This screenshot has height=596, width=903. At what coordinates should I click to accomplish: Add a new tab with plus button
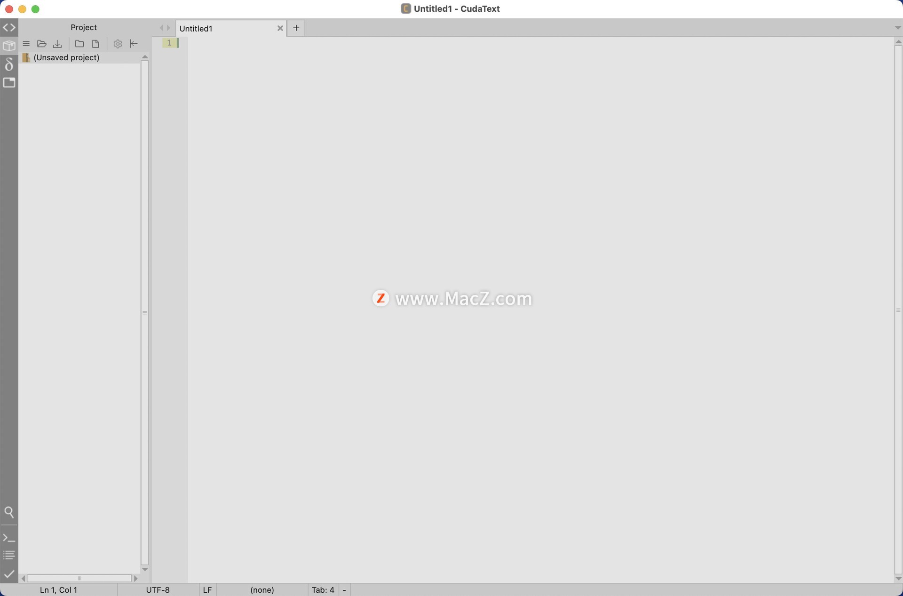pos(296,28)
